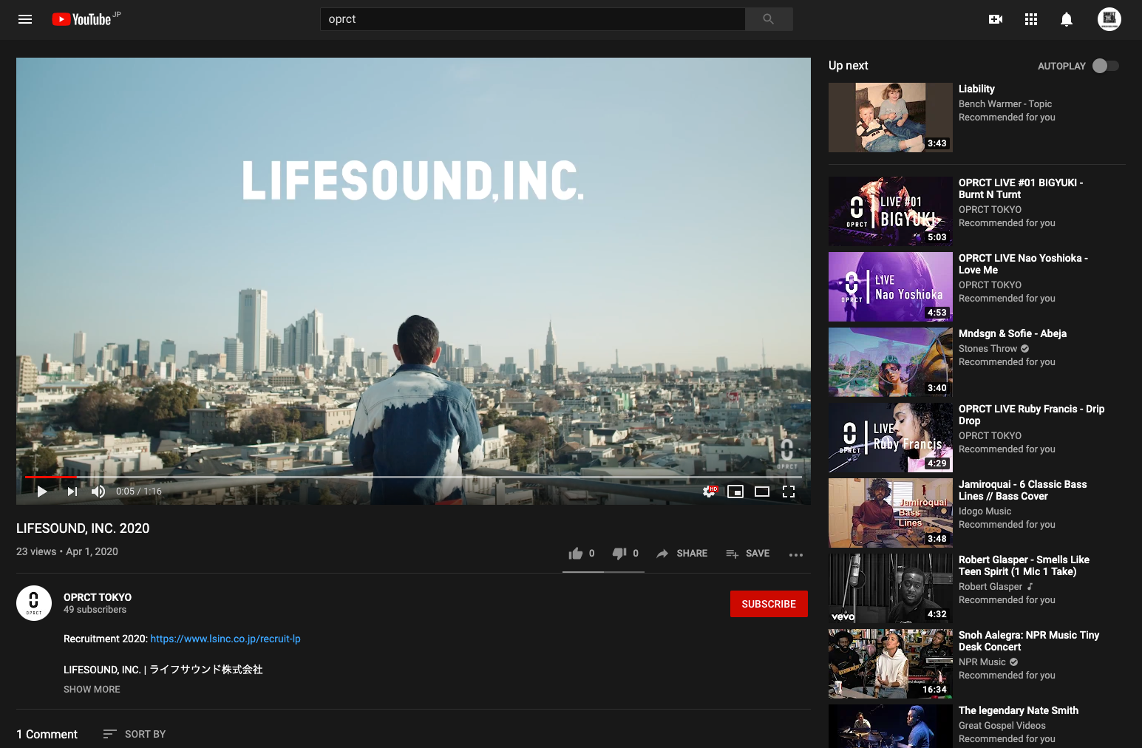
Task: Like the video with thumbs up
Action: coord(576,554)
